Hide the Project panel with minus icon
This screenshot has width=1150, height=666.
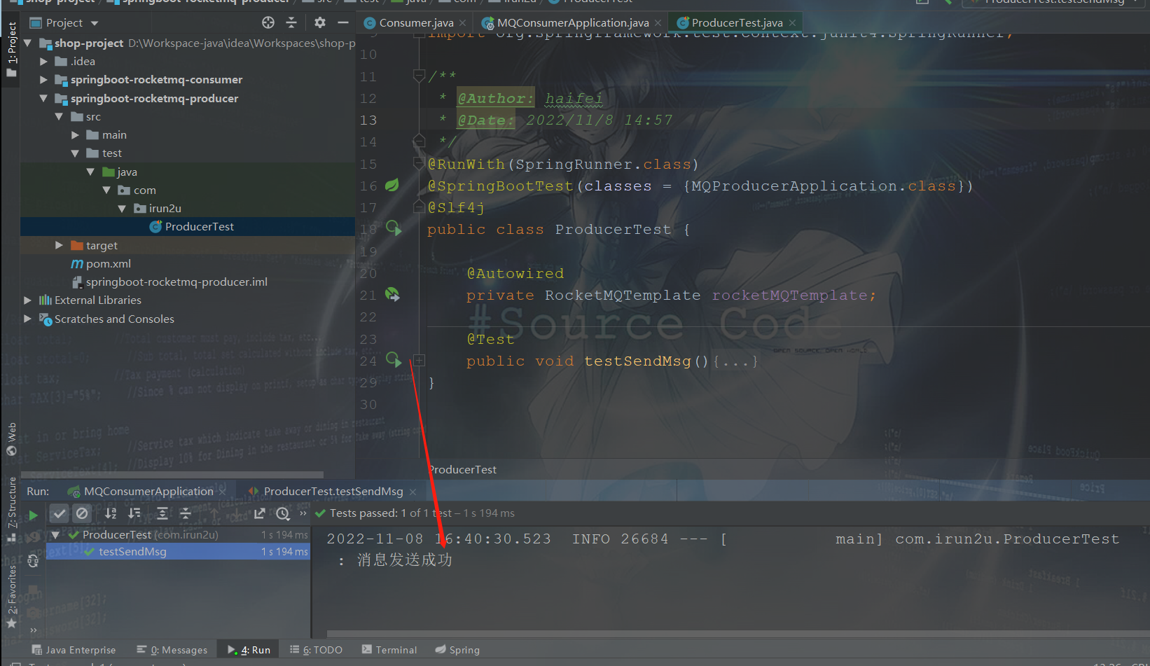(343, 22)
